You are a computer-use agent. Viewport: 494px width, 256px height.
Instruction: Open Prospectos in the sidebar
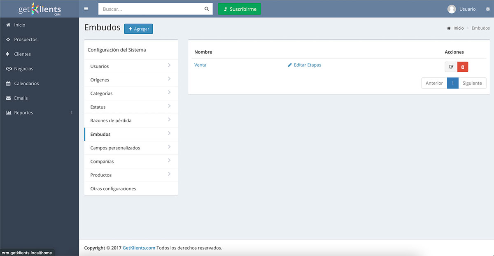pos(26,40)
